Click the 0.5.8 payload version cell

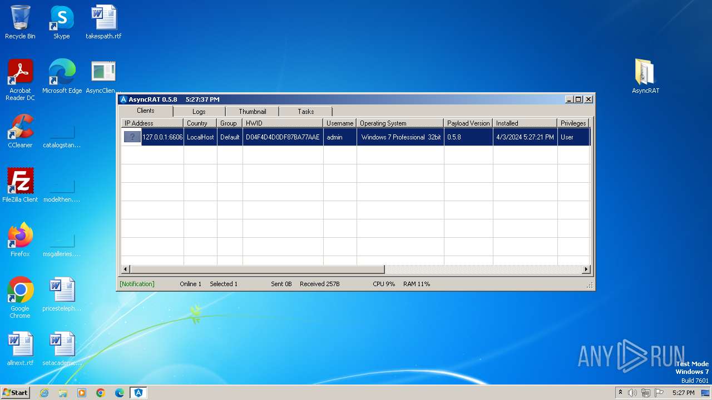[x=468, y=137]
